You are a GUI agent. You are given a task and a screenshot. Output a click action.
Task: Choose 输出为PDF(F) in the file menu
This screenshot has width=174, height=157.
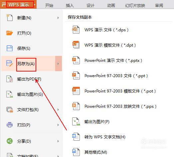(29, 79)
